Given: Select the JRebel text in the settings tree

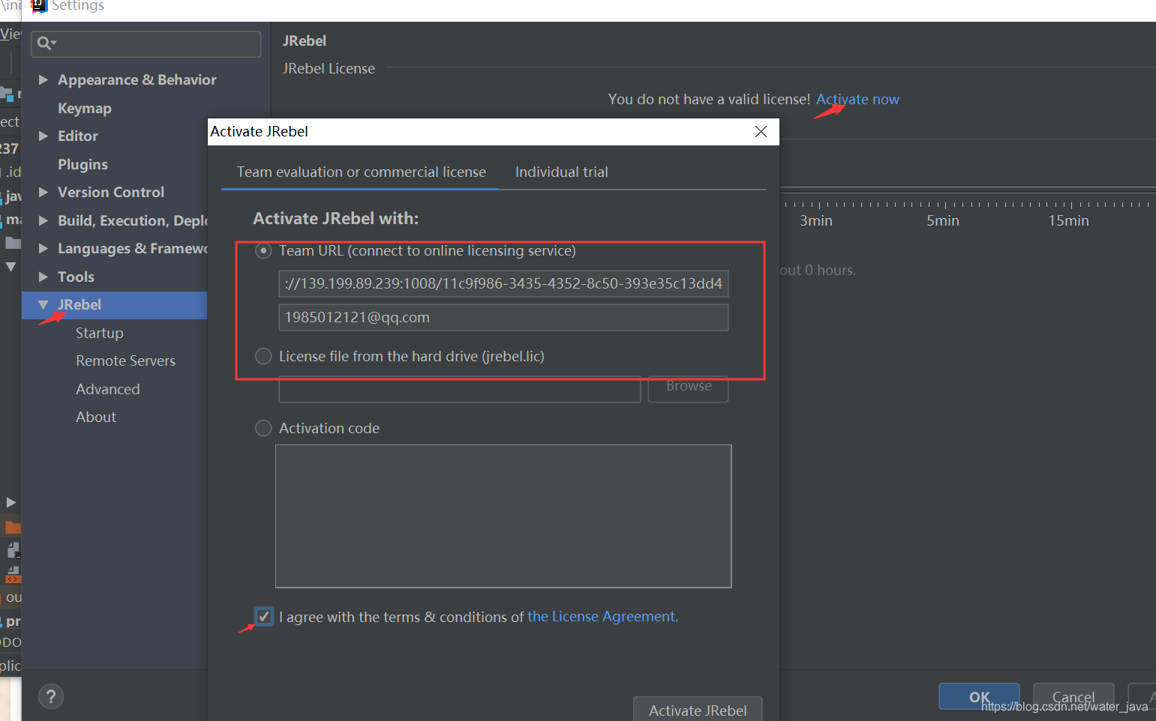Looking at the screenshot, I should point(80,305).
